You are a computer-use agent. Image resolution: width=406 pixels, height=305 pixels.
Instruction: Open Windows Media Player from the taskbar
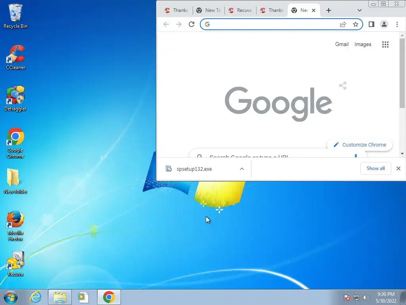(x=83, y=297)
